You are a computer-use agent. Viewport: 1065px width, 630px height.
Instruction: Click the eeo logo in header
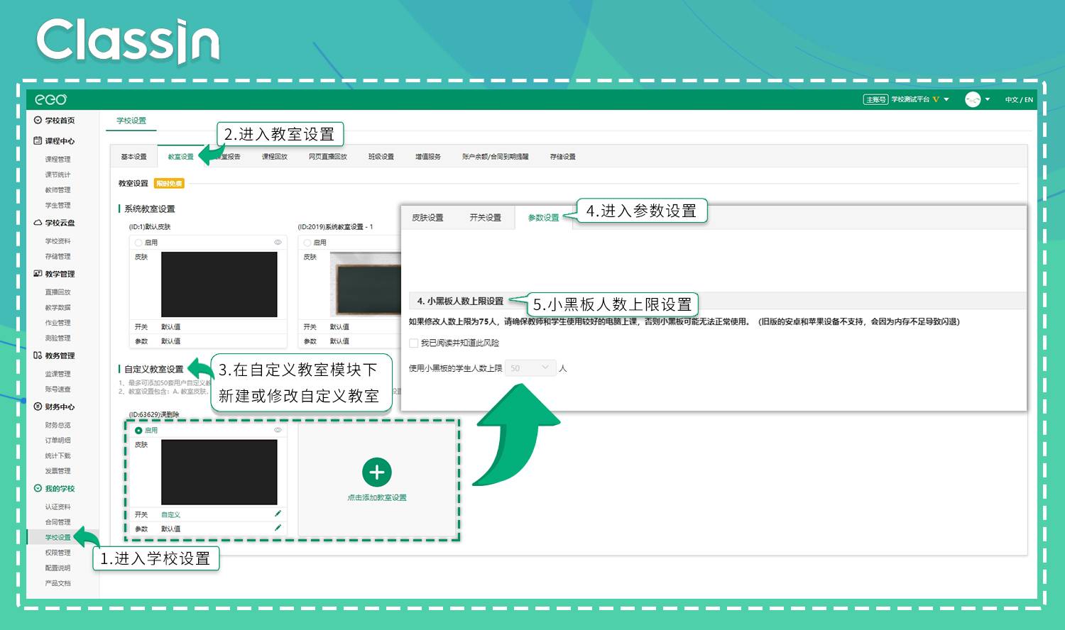(51, 99)
